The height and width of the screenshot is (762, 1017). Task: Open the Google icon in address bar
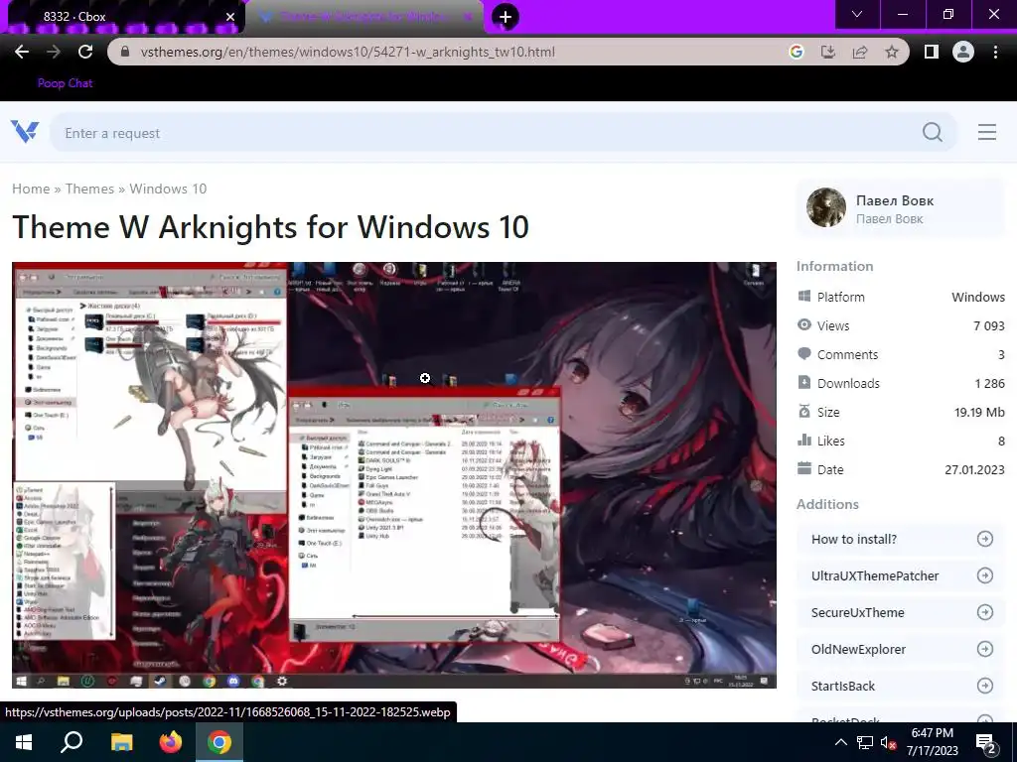coord(796,52)
